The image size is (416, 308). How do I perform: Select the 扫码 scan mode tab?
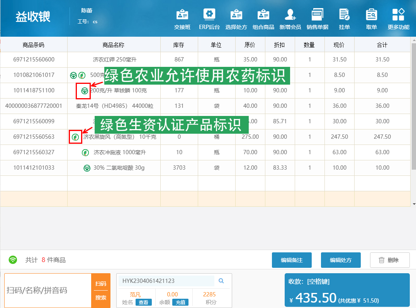coord(100,284)
